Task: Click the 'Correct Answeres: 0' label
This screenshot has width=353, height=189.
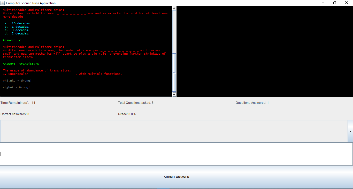Action: pos(14,114)
